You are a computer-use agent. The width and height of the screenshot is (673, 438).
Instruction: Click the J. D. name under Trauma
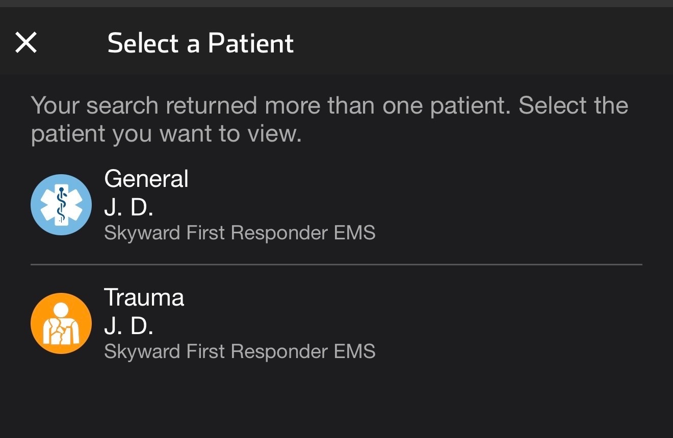(x=128, y=325)
